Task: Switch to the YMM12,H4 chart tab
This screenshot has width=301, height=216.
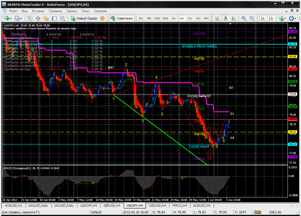Action: 179,206
